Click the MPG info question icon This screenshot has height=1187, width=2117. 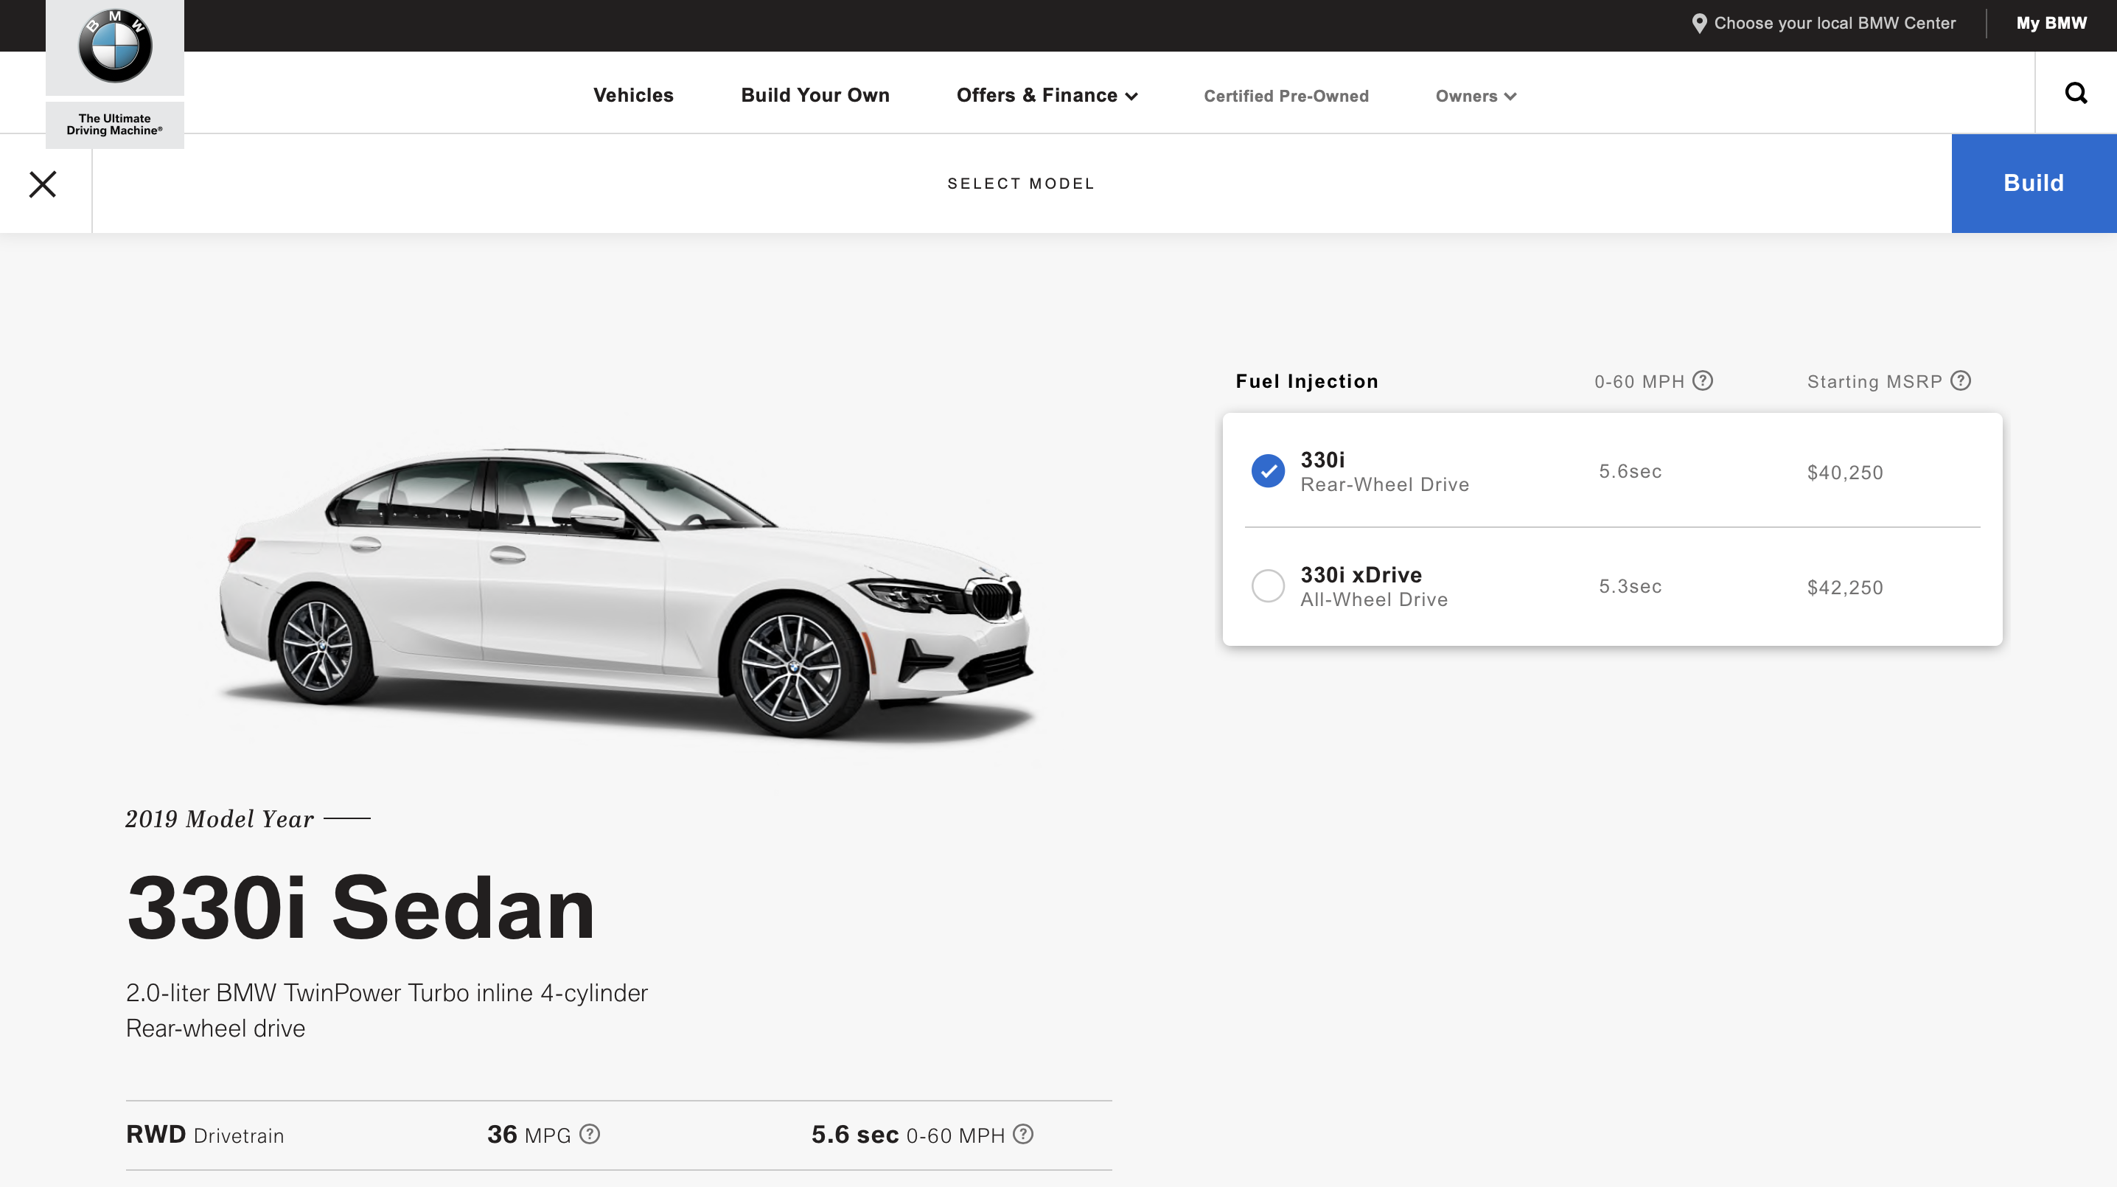point(589,1135)
